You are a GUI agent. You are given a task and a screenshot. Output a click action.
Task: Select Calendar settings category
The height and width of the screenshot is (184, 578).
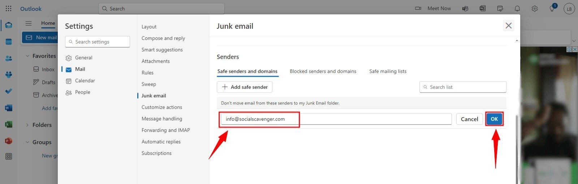tap(85, 81)
